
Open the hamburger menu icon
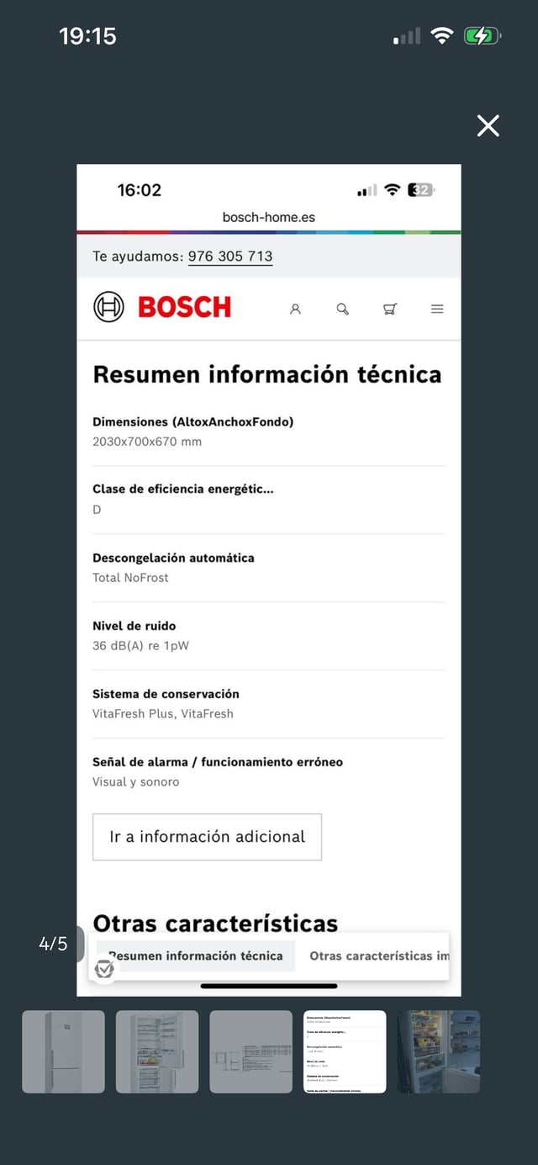tap(437, 309)
